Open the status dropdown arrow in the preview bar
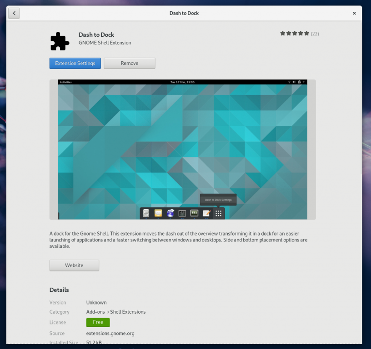371x349 pixels. click(304, 82)
